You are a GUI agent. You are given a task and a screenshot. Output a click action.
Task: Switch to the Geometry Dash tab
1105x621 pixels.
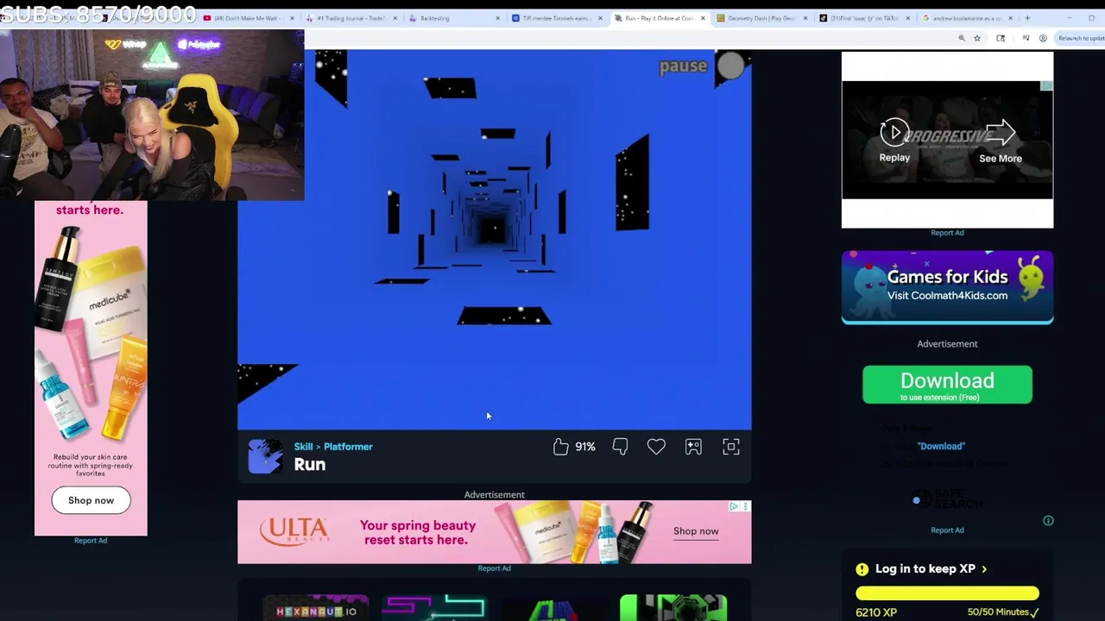point(761,18)
